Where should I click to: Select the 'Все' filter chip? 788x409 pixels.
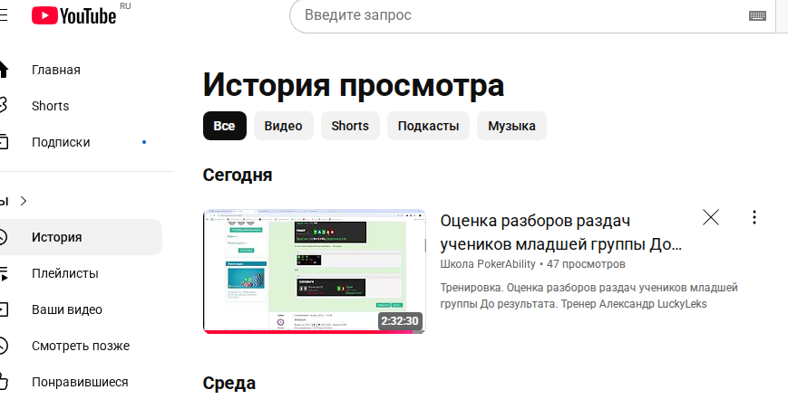click(x=225, y=126)
